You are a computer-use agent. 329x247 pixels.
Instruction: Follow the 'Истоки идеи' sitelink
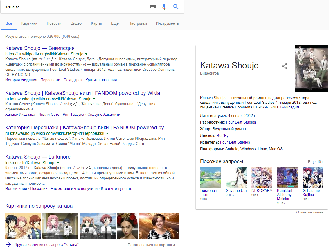16,188
